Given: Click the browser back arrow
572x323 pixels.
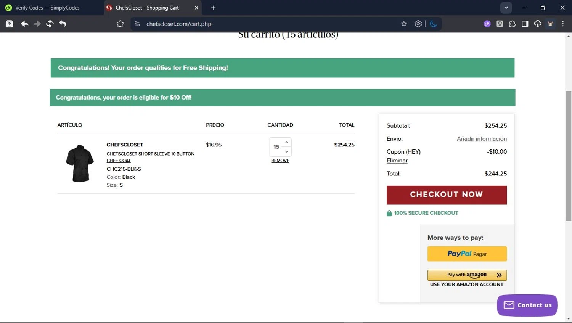Looking at the screenshot, I should (x=24, y=24).
